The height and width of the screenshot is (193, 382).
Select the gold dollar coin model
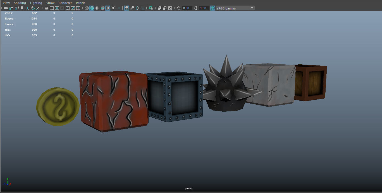[x=58, y=106]
